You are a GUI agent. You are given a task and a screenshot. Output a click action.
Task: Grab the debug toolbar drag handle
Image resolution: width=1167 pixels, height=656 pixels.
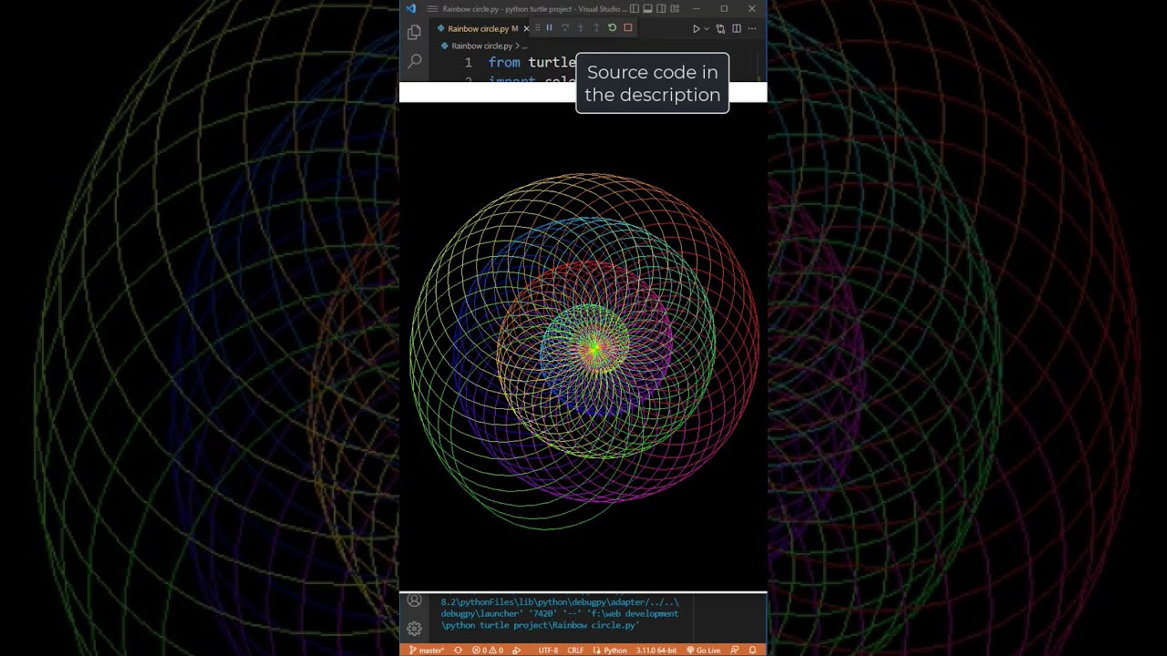click(538, 27)
